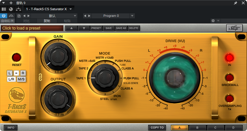Click the 对比 compare button
This screenshot has width=247, height=131.
click(x=26, y=21)
